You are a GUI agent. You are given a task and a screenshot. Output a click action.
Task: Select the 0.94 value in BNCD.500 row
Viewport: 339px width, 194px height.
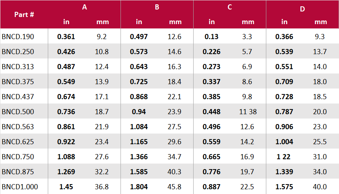pyautogui.click(x=139, y=112)
